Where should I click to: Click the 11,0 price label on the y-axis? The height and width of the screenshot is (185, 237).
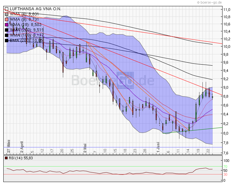(x=226, y=10)
